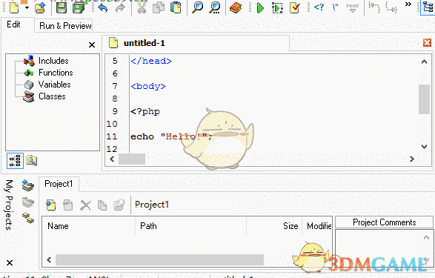Image resolution: width=435 pixels, height=278 pixels.
Task: Activate the file search view button
Action: tap(31, 160)
